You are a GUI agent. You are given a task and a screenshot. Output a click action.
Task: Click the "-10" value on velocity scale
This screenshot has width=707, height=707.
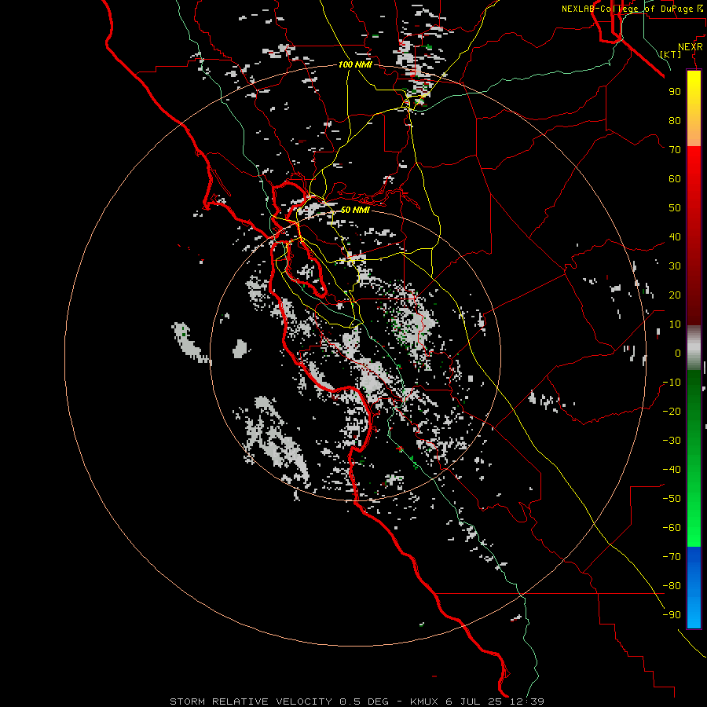(672, 383)
